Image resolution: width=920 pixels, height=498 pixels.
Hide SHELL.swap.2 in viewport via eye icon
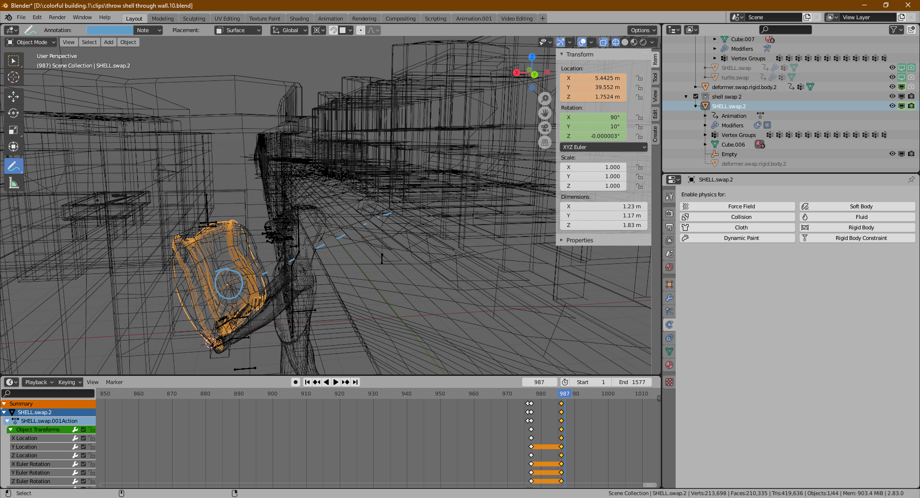pos(892,106)
